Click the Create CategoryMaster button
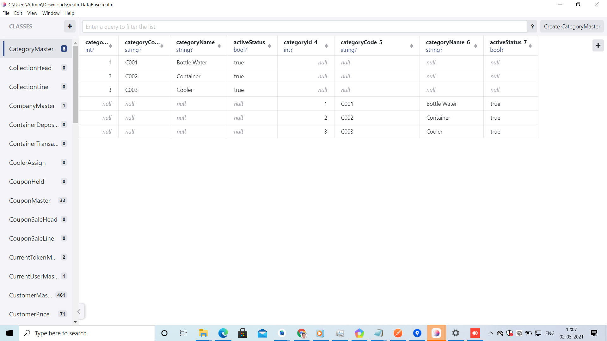 [572, 26]
